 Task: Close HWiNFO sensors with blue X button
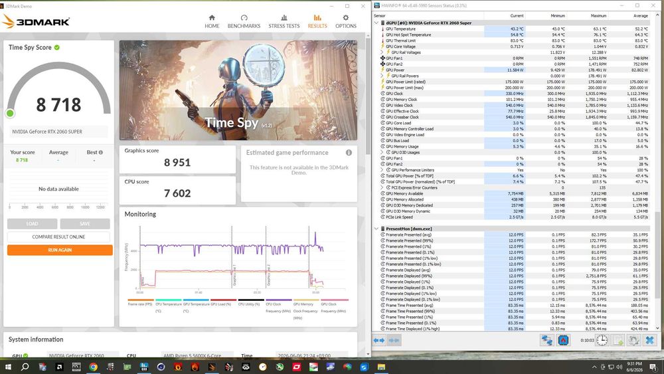[649, 340]
